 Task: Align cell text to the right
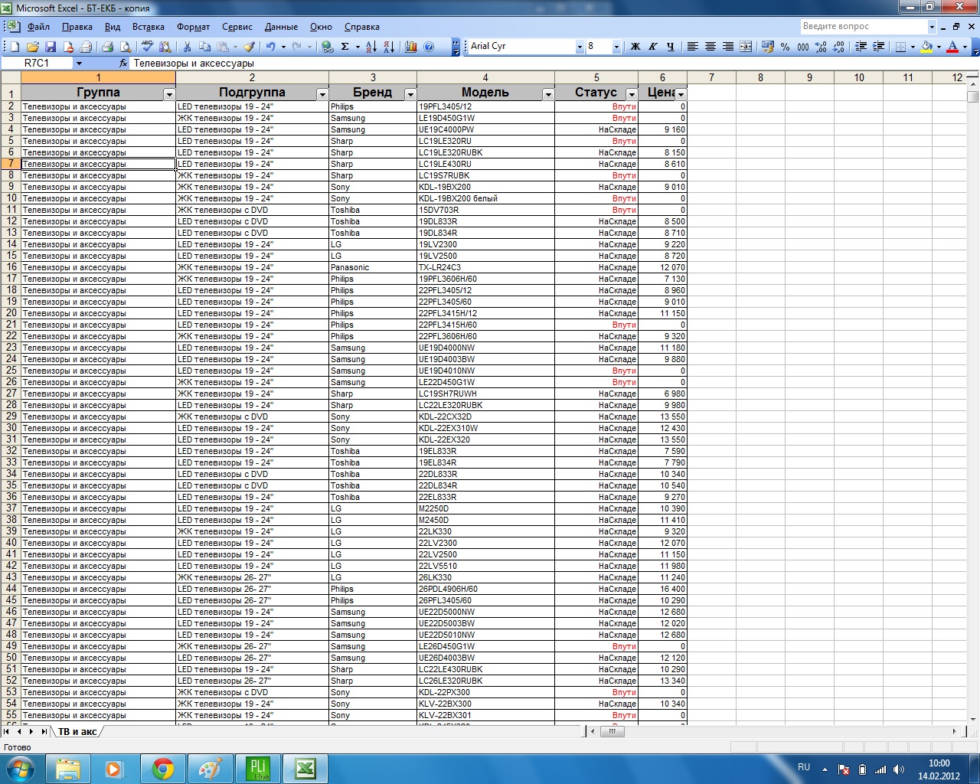coord(727,47)
